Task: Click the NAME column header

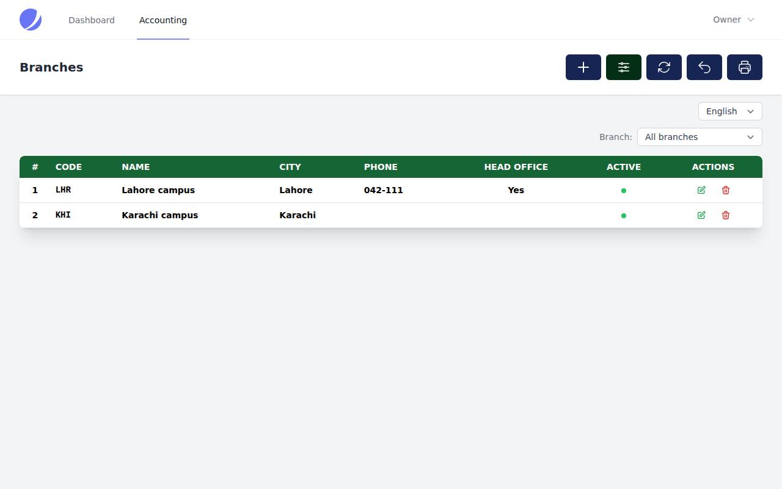Action: click(x=136, y=167)
